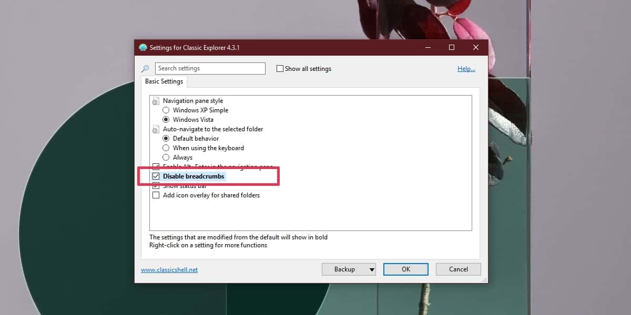Click the Classic Explorer shell icon in title bar
Screen dimensions: 631x315
(143, 47)
